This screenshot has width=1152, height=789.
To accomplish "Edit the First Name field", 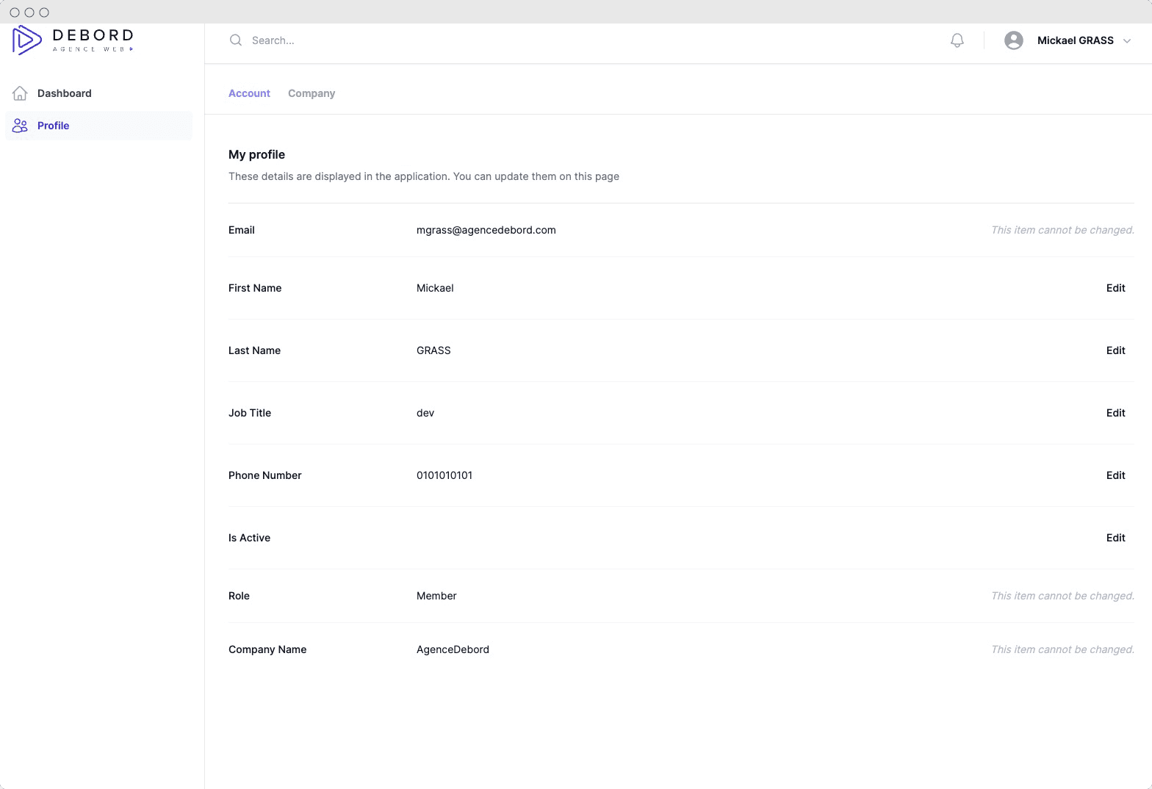I will (1115, 288).
